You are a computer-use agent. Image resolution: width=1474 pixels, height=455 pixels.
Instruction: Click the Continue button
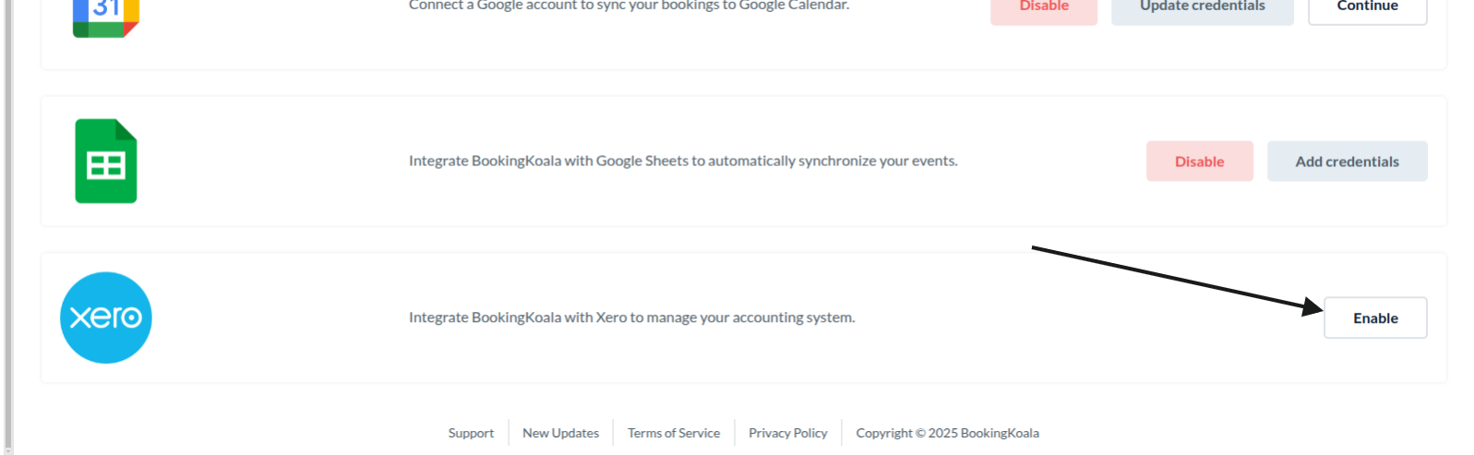pos(1367,9)
